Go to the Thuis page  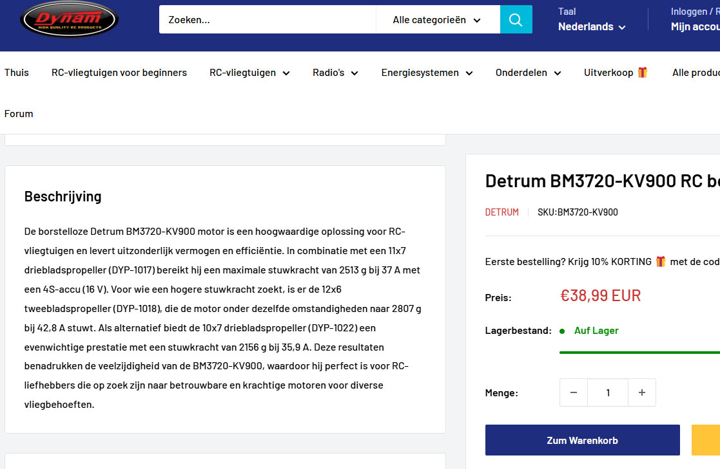click(x=17, y=73)
